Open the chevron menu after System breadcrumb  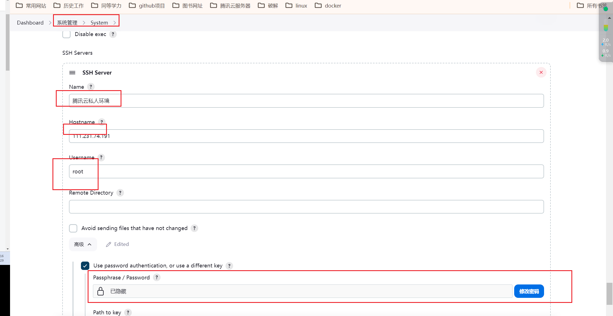[114, 23]
